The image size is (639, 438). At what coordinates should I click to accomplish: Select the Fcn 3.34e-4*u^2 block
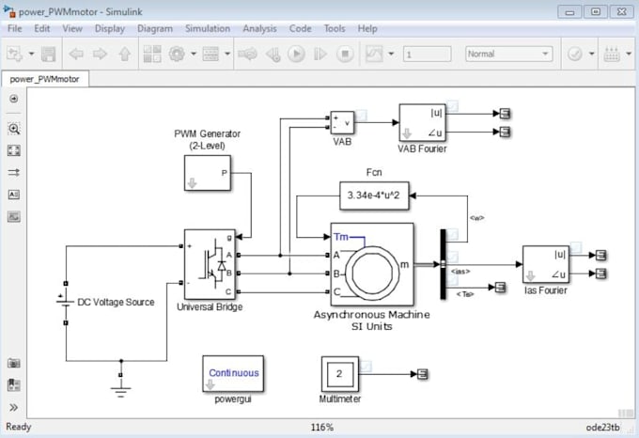point(374,196)
